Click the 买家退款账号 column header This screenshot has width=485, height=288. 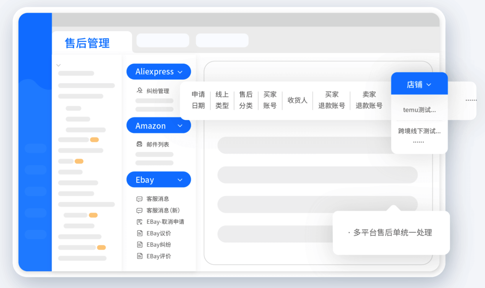[331, 100]
